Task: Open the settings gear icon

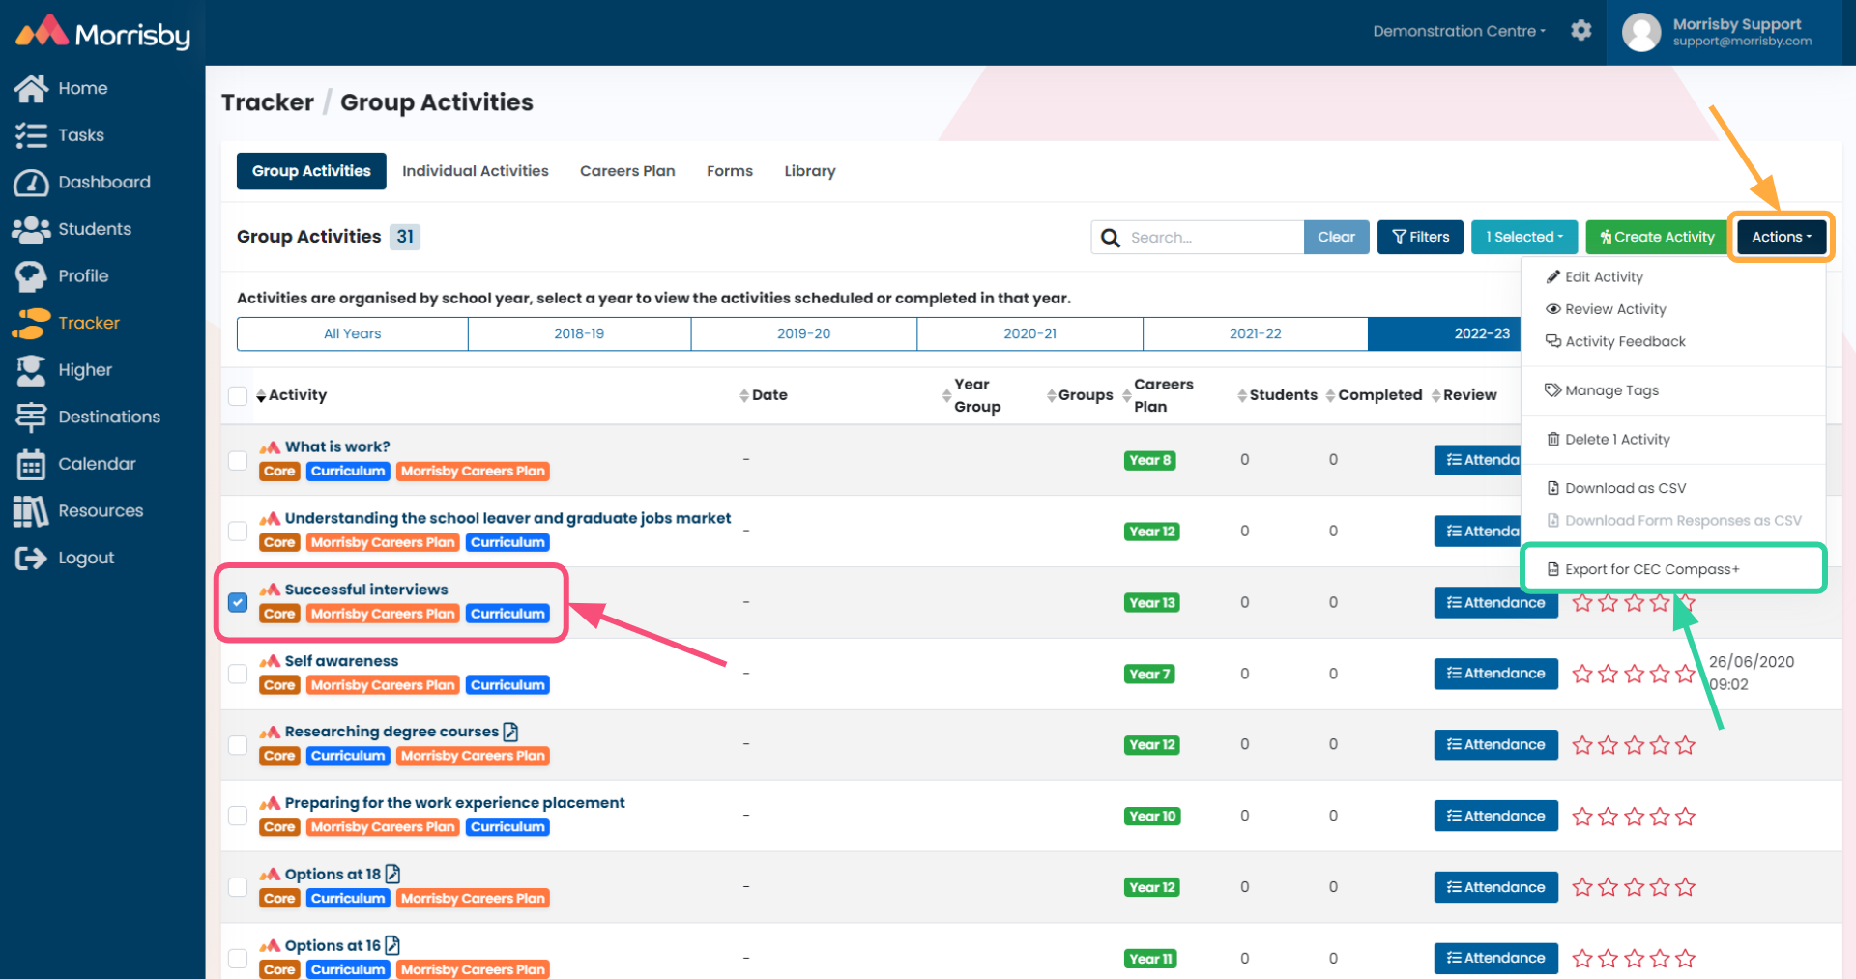Action: 1581,30
